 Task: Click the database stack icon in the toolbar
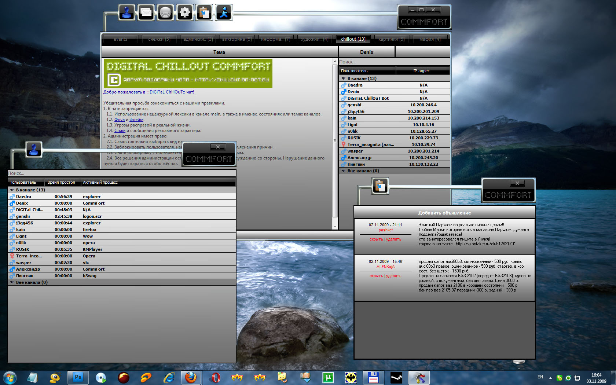pyautogui.click(x=165, y=13)
